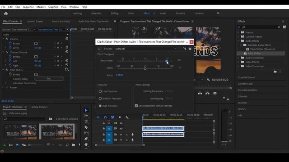289x162 pixels.
Task: Click the Home icon
Action: click(x=6, y=13)
